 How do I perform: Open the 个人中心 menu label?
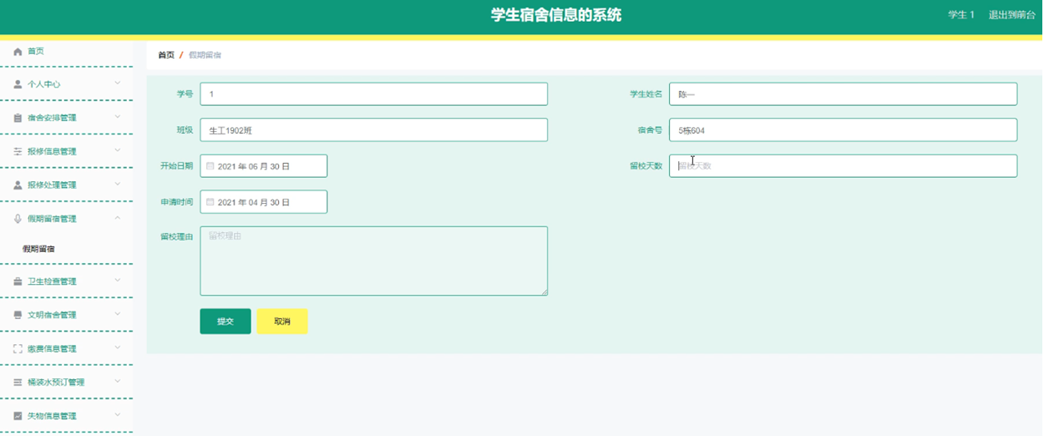[x=43, y=84]
